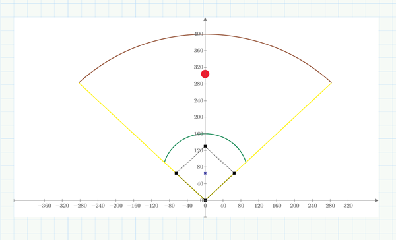Click the x-axis tick label "−80"
Image resolution: width=396 pixels, height=240 pixels.
[x=170, y=206]
